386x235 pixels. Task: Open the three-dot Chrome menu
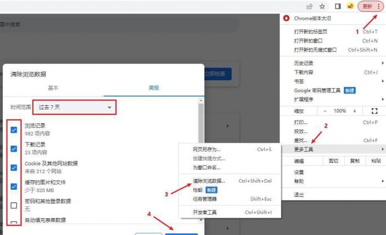(x=379, y=7)
